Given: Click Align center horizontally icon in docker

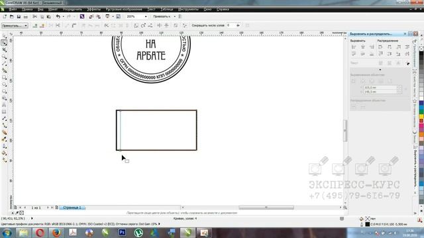Looking at the screenshot, I should [363, 47].
